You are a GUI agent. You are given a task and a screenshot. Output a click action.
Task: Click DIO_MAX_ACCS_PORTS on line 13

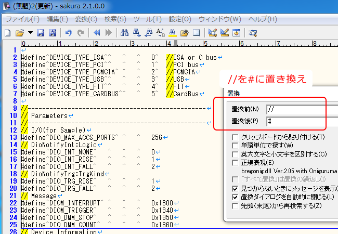82,137
